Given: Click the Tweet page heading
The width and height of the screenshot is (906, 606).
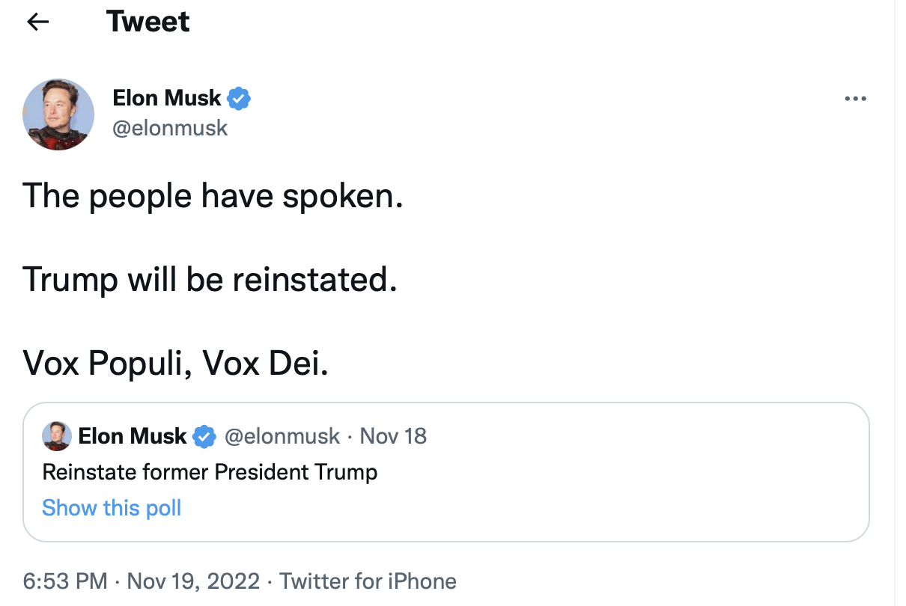Looking at the screenshot, I should coord(148,22).
